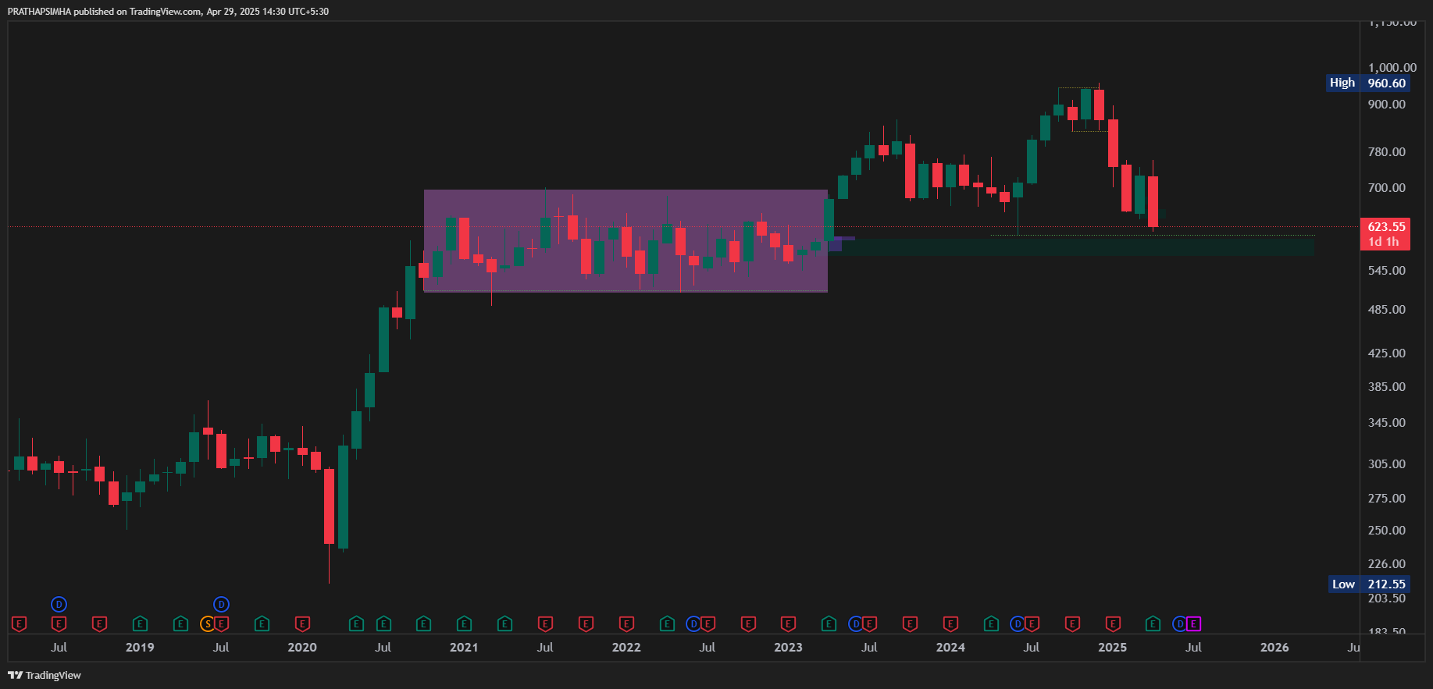Click the red E marker under the 2018 D
Image resolution: width=1433 pixels, height=689 pixels.
(59, 623)
